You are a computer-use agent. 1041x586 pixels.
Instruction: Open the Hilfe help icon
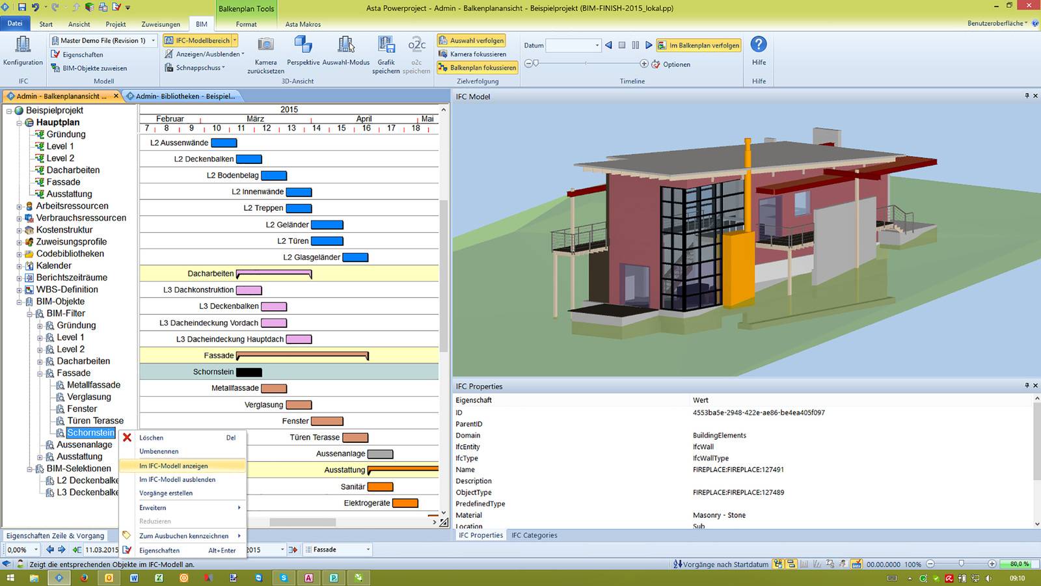[758, 46]
